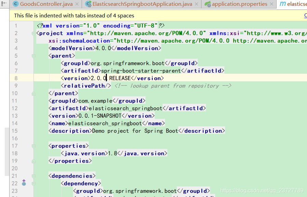Click the hide tool window icon
The width and height of the screenshot is (307, 197).
tap(4, 3)
